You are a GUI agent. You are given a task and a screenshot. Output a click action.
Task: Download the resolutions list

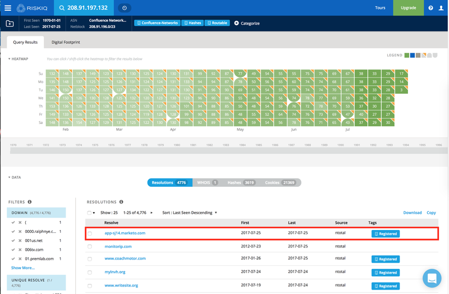coord(413,213)
